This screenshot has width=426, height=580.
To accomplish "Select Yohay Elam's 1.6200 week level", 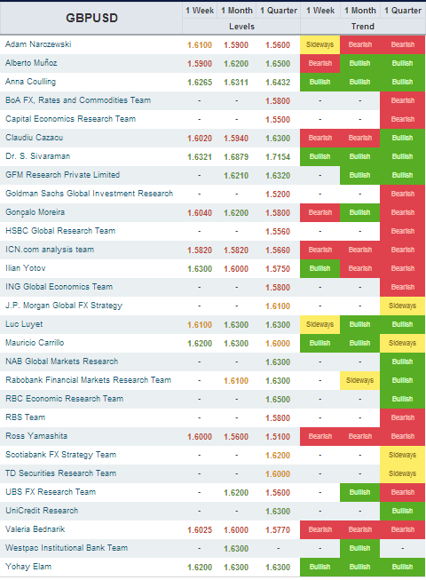I will (200, 567).
